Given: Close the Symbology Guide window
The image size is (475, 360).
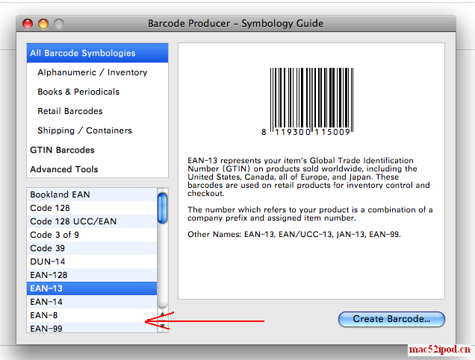Looking at the screenshot, I should tap(28, 24).
